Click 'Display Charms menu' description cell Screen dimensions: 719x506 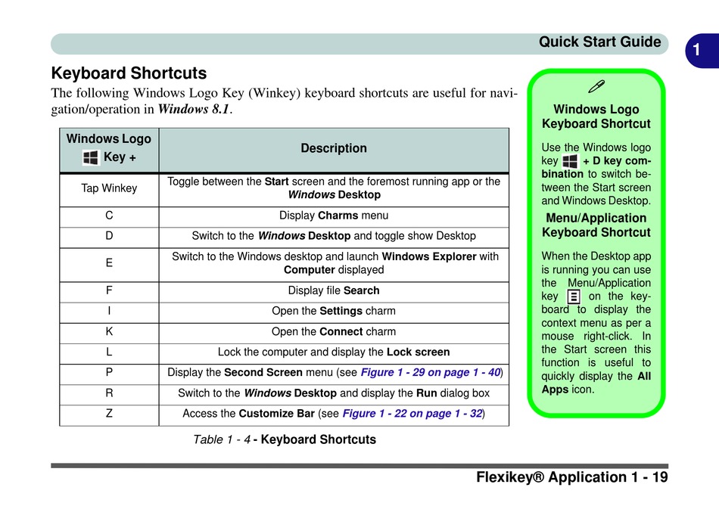pos(334,217)
